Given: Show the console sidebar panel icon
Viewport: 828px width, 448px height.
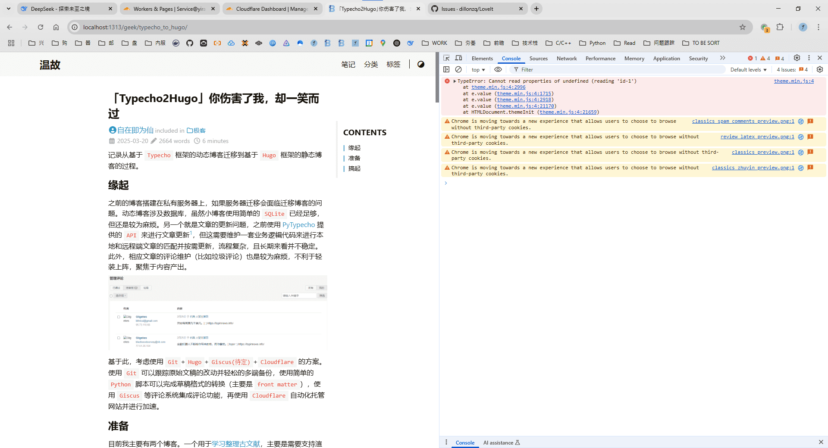Looking at the screenshot, I should 446,69.
